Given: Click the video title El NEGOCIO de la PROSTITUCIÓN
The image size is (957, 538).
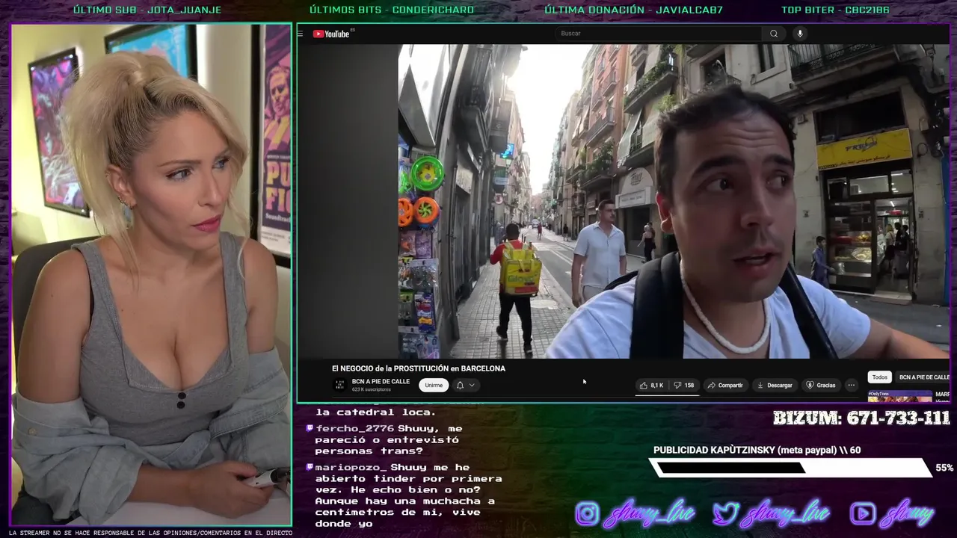Looking at the screenshot, I should click(x=419, y=368).
